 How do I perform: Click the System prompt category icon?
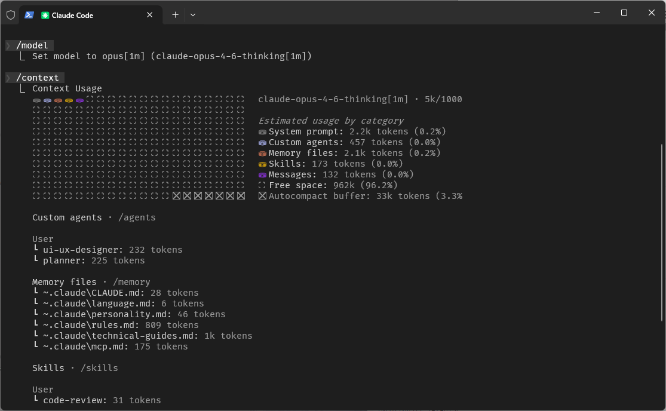coord(262,132)
